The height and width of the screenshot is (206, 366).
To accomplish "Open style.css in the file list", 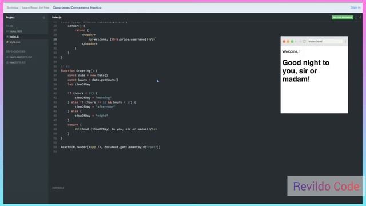I will 15,42.
